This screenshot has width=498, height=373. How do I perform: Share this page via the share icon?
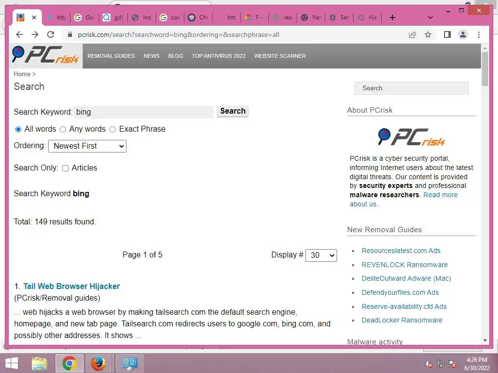412,34
